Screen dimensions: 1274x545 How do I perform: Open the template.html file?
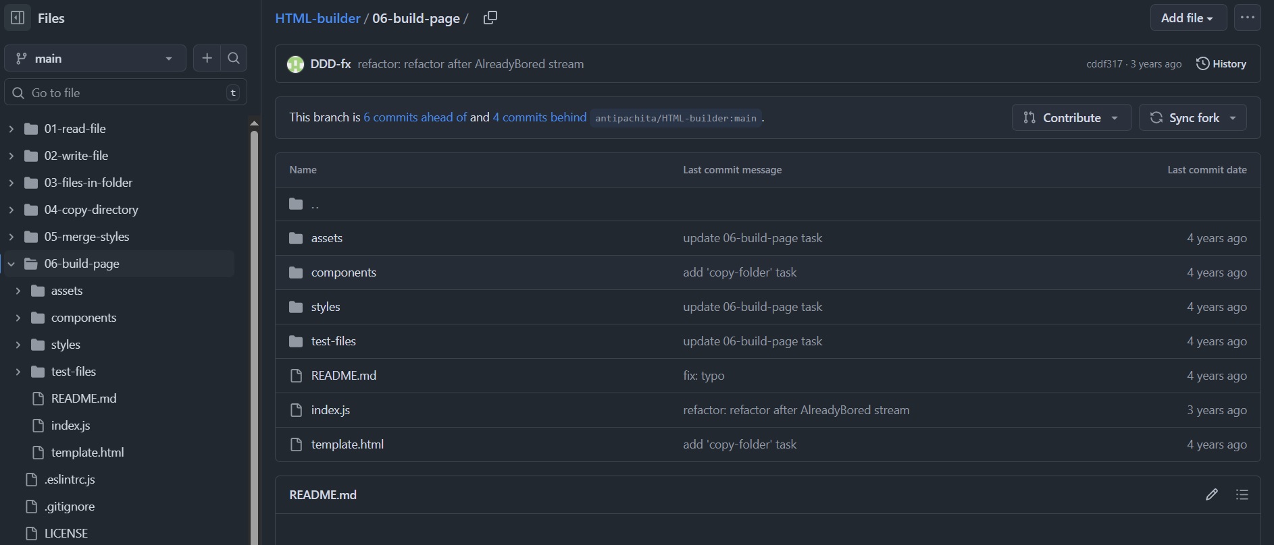(347, 444)
